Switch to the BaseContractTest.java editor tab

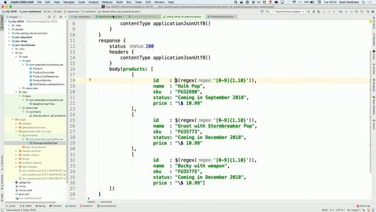[110, 17]
